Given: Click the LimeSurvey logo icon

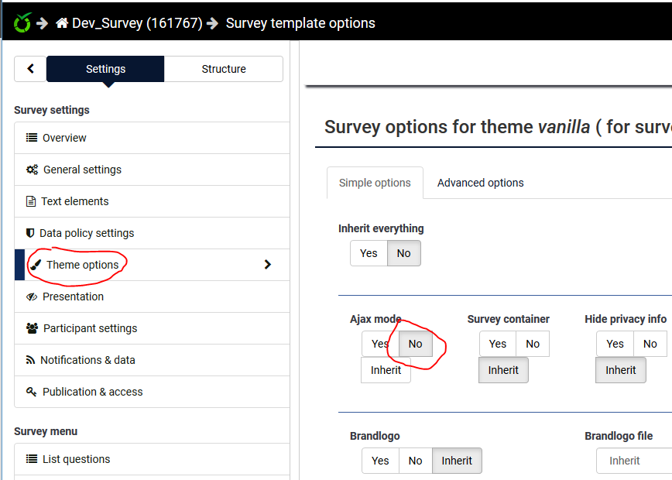Looking at the screenshot, I should coord(22,23).
